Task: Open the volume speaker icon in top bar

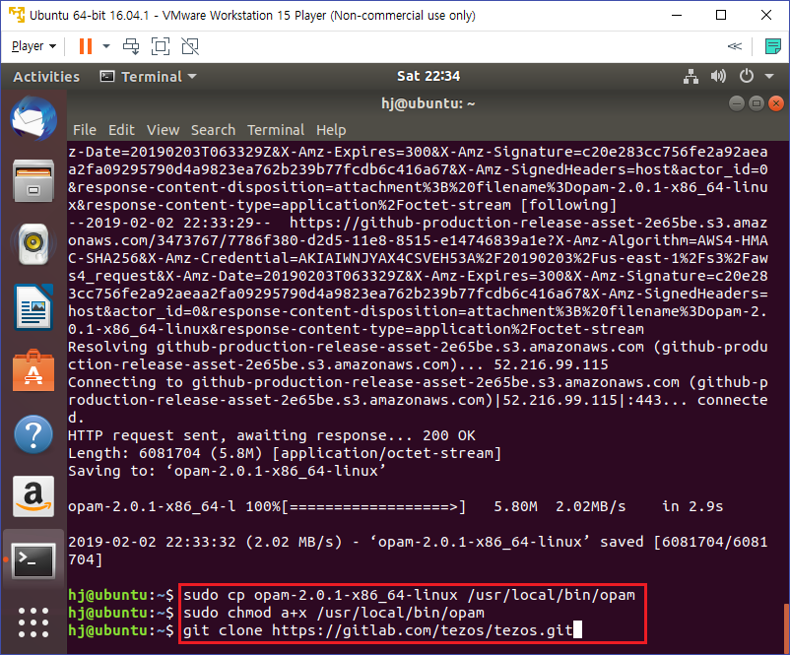Action: click(x=718, y=77)
